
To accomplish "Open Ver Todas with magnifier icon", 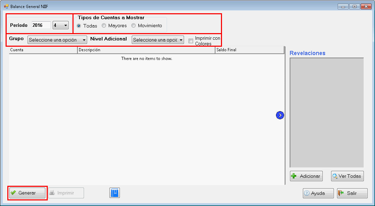I will 347,176.
